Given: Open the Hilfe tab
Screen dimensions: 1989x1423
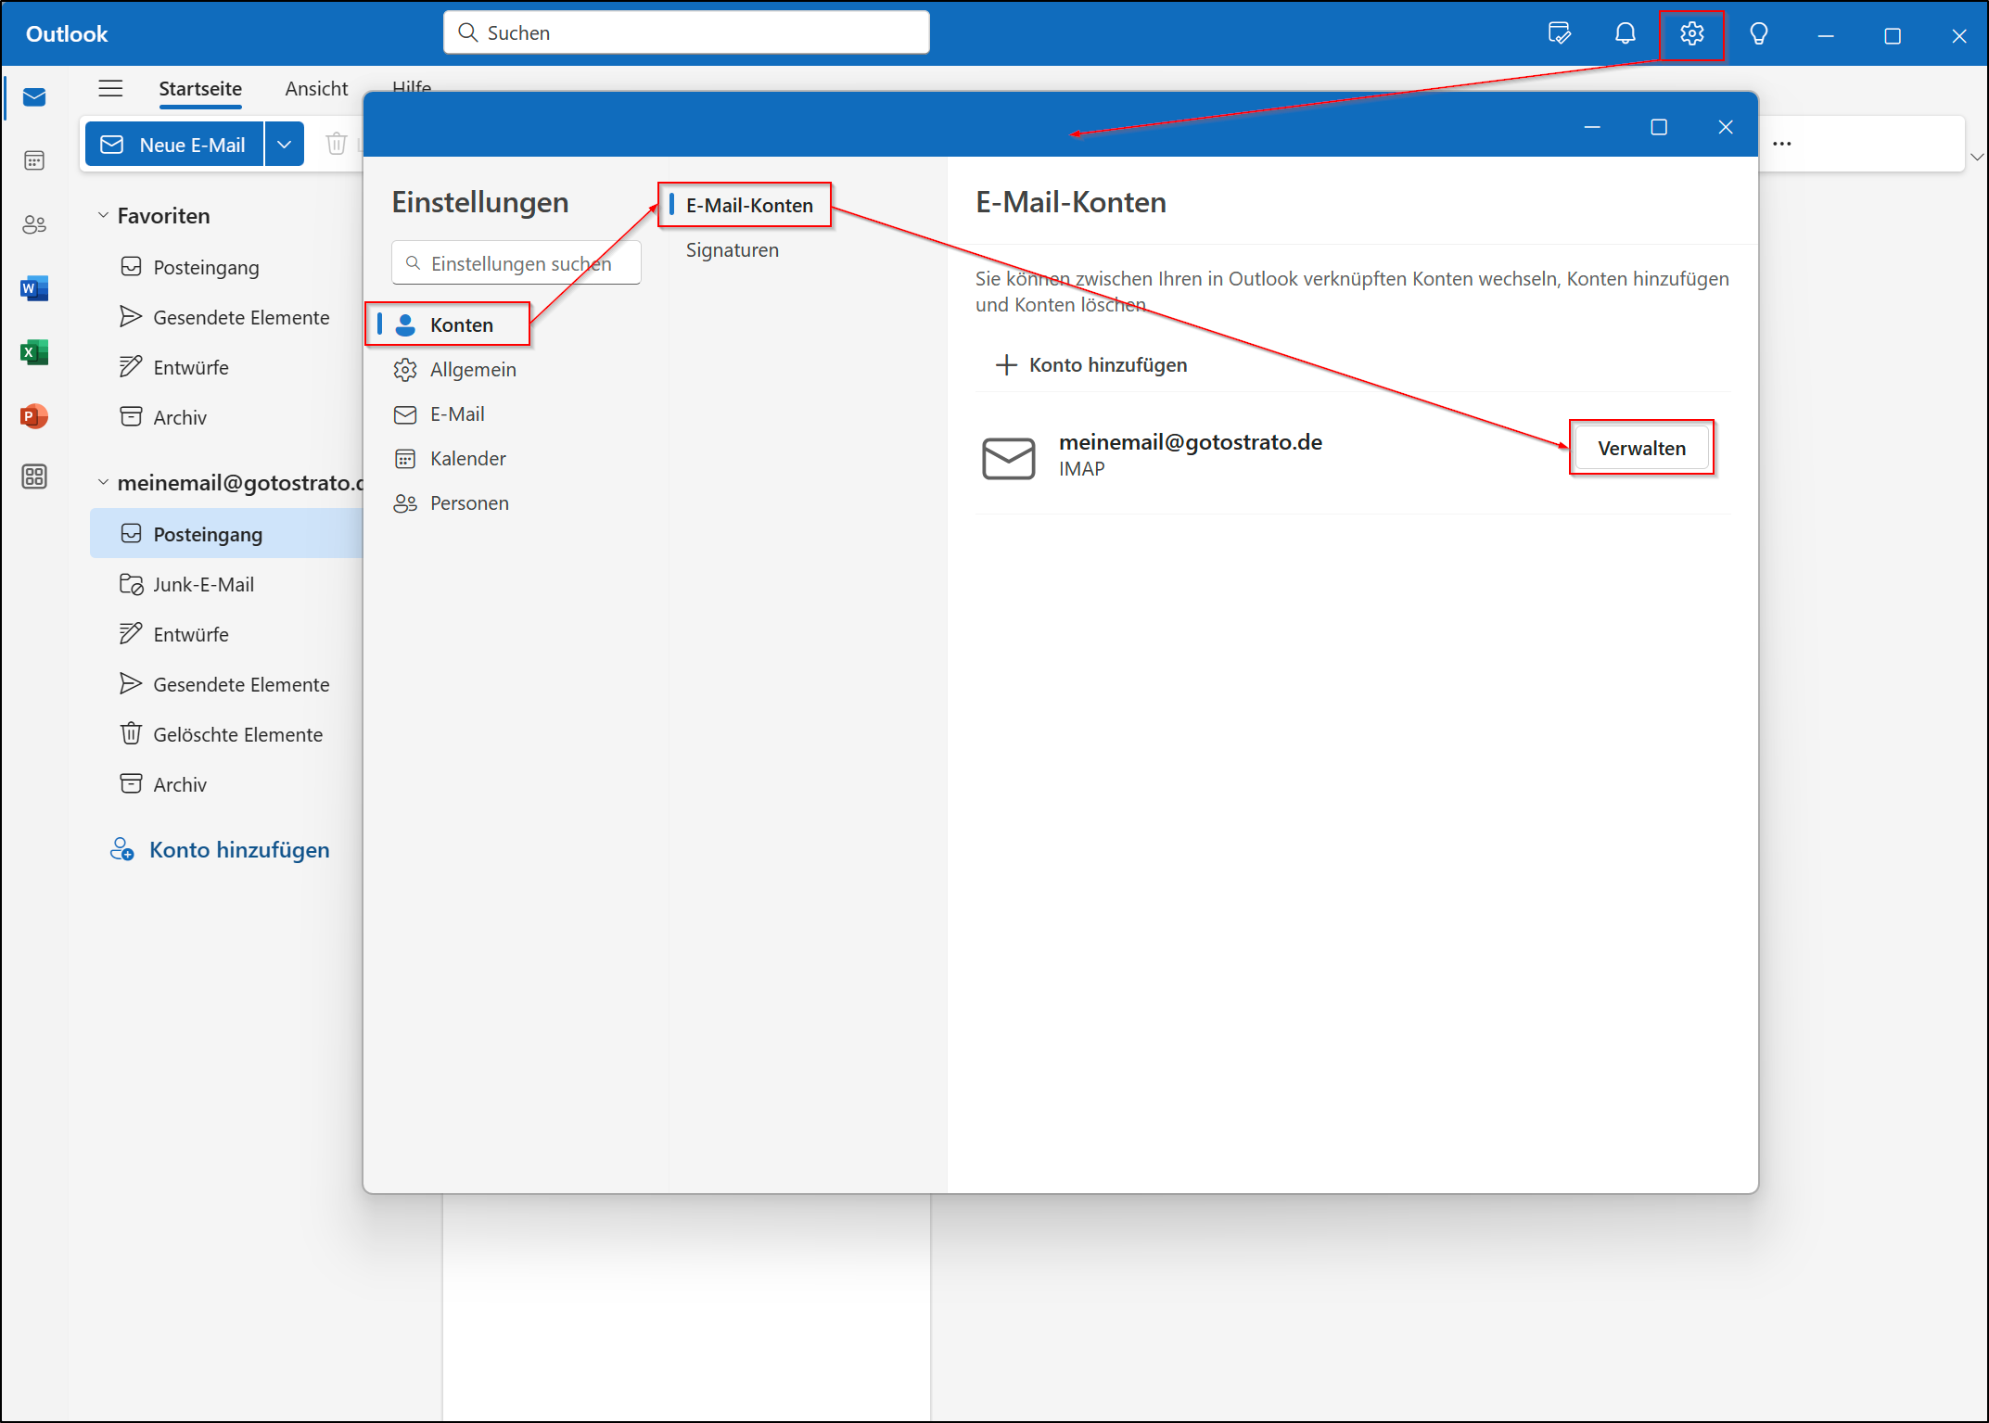Looking at the screenshot, I should 411,88.
